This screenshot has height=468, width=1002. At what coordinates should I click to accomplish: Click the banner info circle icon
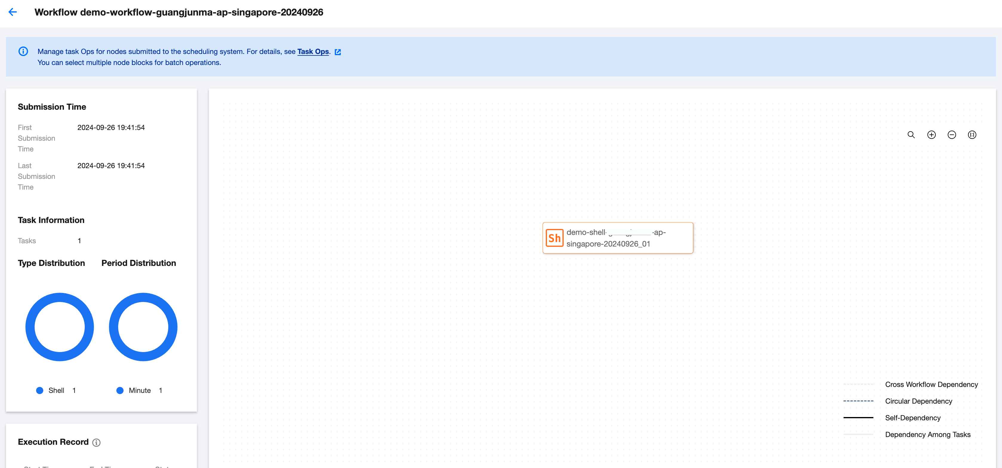click(x=23, y=51)
